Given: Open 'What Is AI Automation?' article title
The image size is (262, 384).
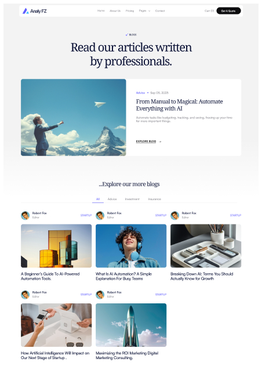Looking at the screenshot, I should coord(123,276).
